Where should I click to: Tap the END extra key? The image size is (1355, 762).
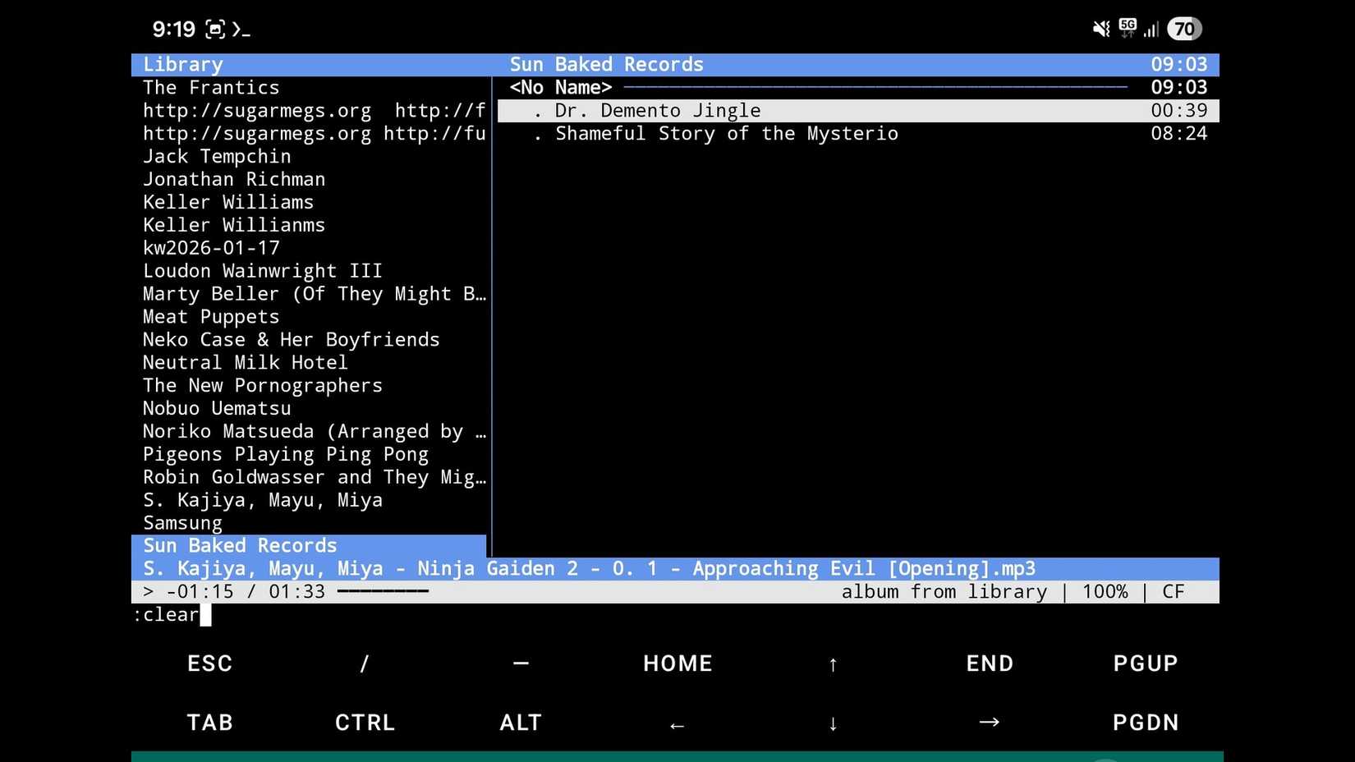click(990, 663)
